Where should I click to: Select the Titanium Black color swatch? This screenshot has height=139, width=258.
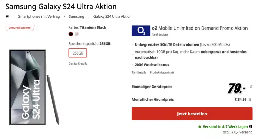71,34
